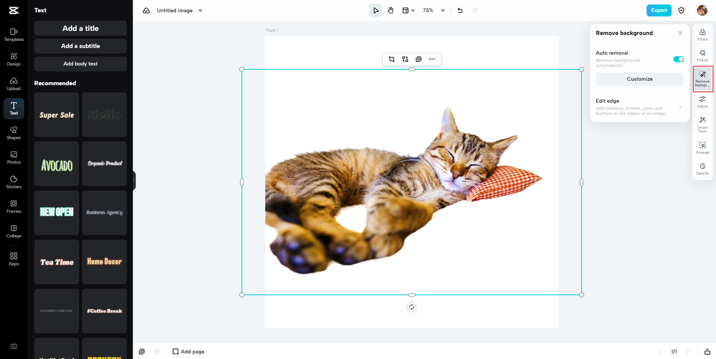Open the Shapes sidebar panel

click(x=13, y=133)
